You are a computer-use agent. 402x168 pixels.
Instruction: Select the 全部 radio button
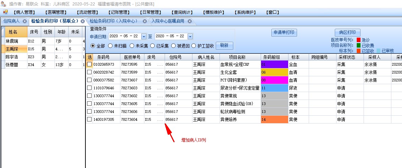click(93, 46)
